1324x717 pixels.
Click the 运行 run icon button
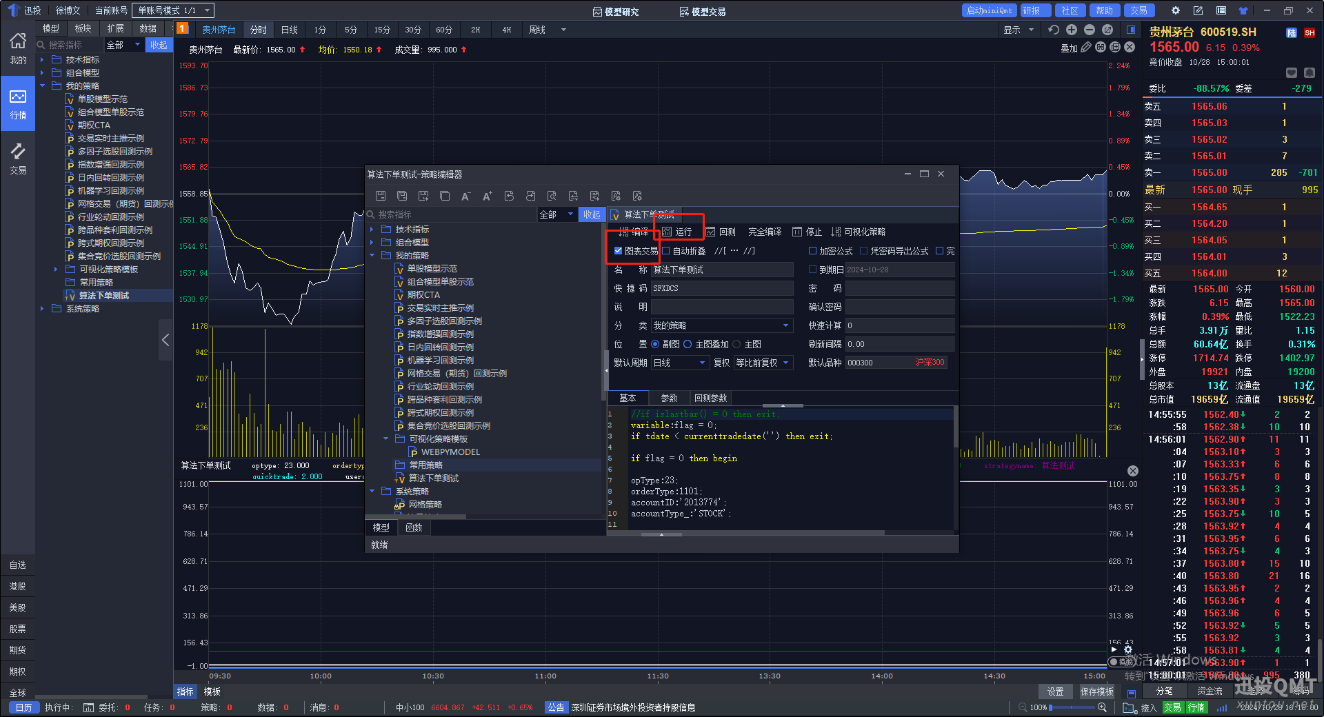(676, 232)
